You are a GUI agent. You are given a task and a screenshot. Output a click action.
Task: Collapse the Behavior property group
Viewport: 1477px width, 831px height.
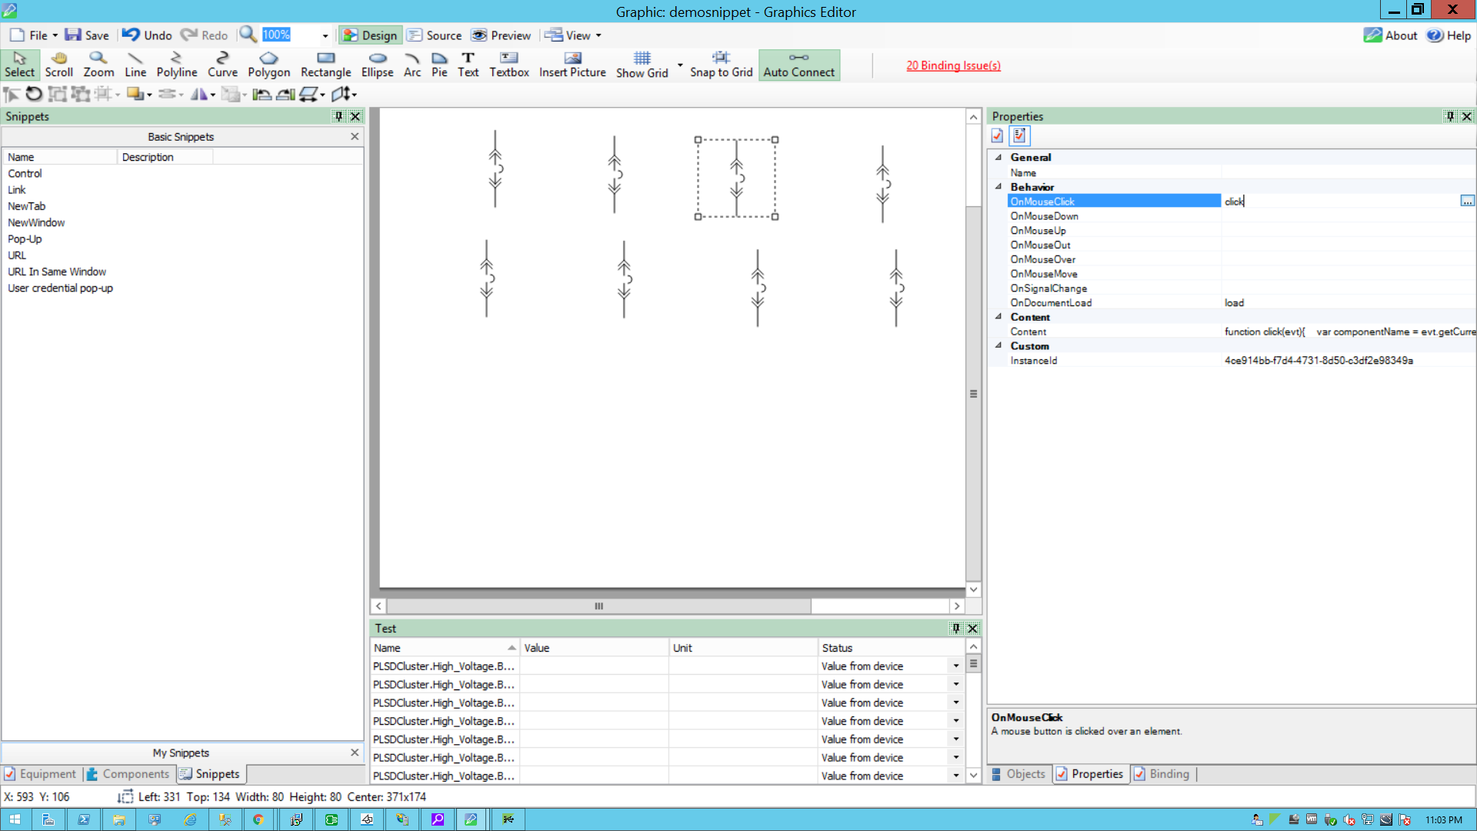click(x=999, y=187)
